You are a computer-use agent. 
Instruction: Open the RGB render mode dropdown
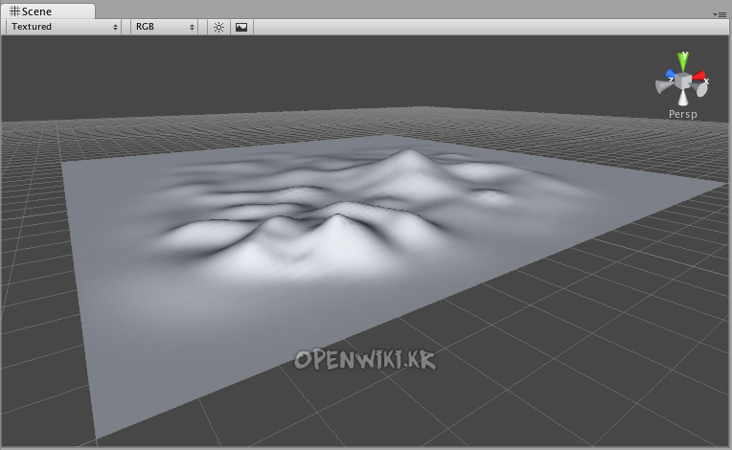click(x=165, y=27)
